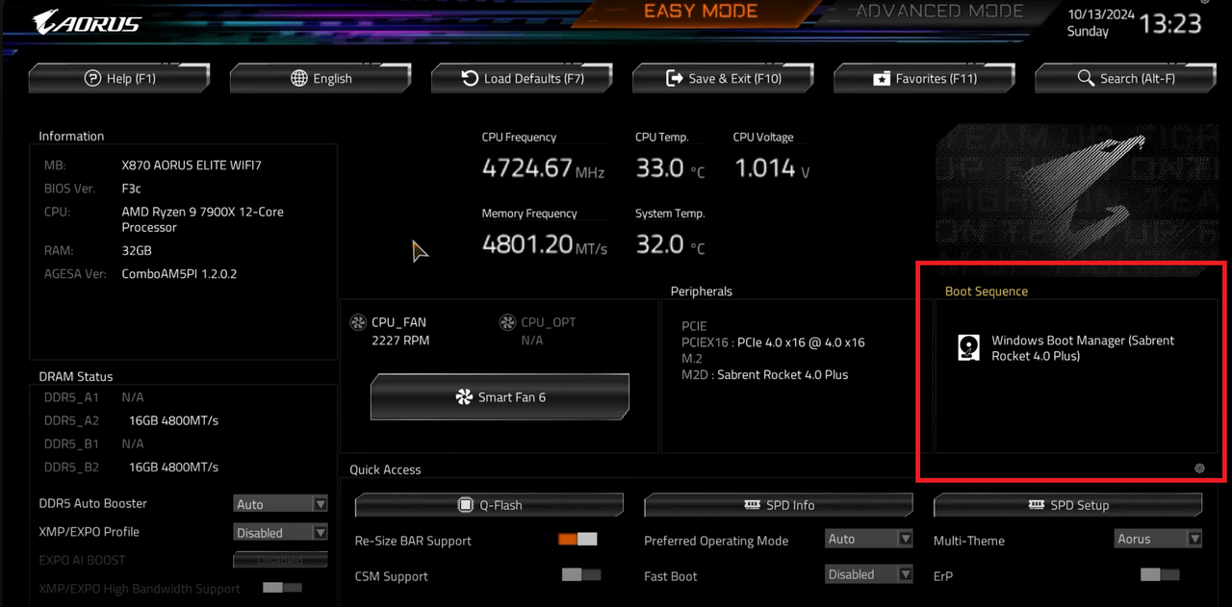Click the DDR5_B1 N/A row
The height and width of the screenshot is (607, 1232).
[x=94, y=443]
